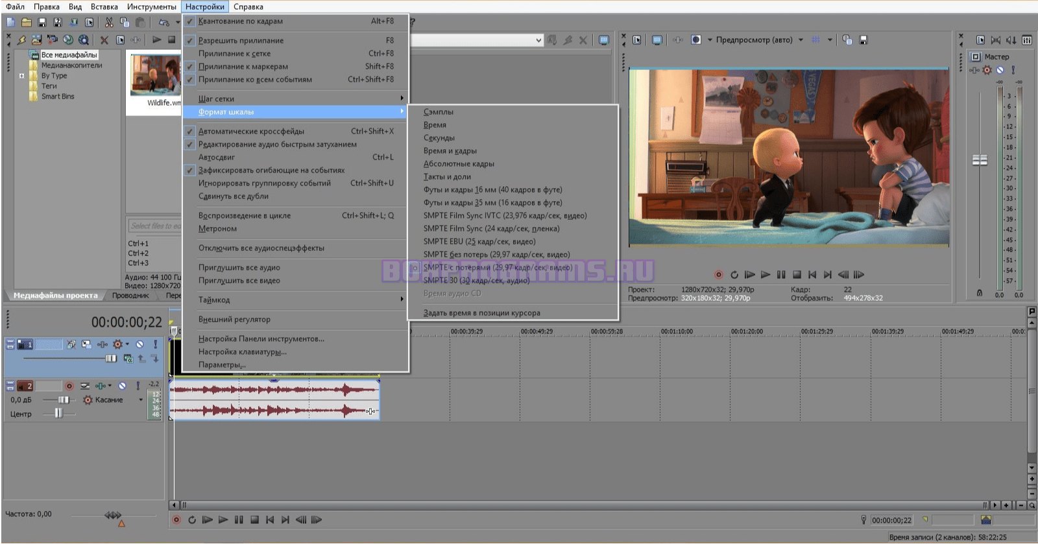Remove unused media with lightning icon
Viewport: 1038px width, 544px height.
(x=21, y=40)
